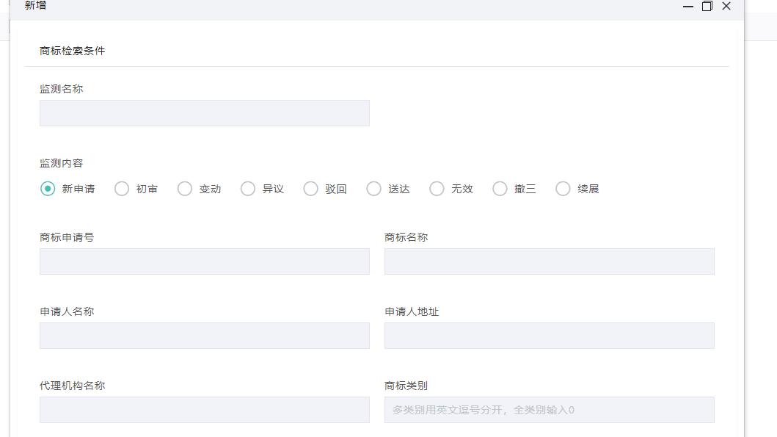Pick the 驳回 radio option
Image resolution: width=777 pixels, height=437 pixels.
[x=311, y=189]
